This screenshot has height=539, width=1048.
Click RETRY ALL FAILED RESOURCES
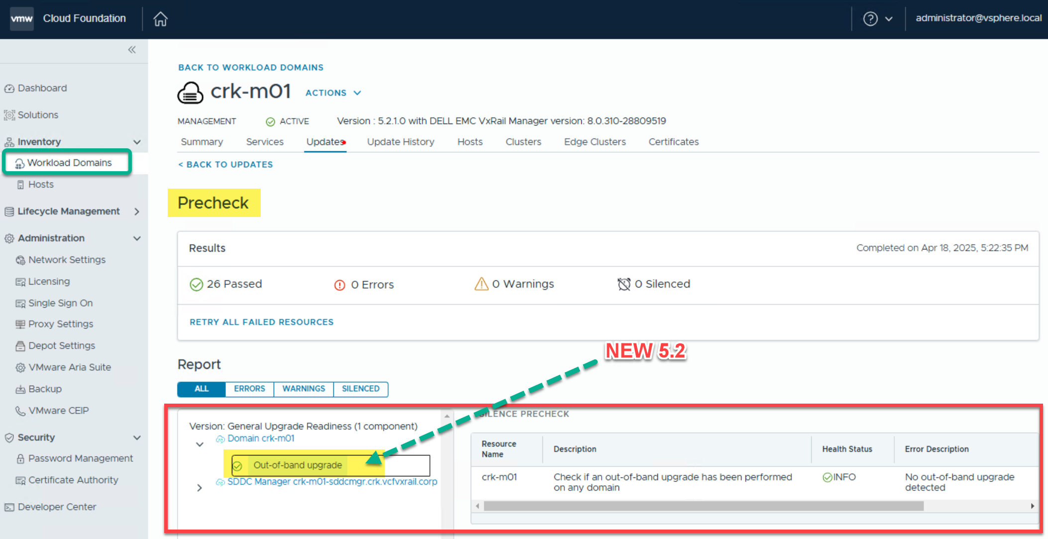tap(261, 322)
